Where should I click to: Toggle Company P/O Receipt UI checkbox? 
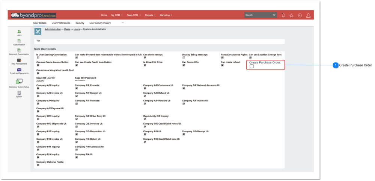(x=184, y=134)
